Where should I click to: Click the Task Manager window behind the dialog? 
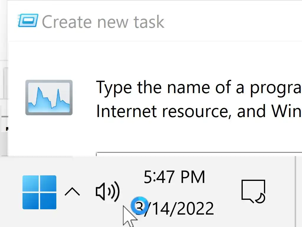click(x=3, y=89)
